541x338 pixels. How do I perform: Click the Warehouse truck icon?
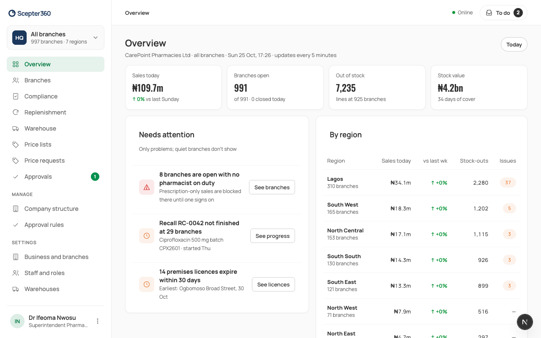[x=16, y=128]
